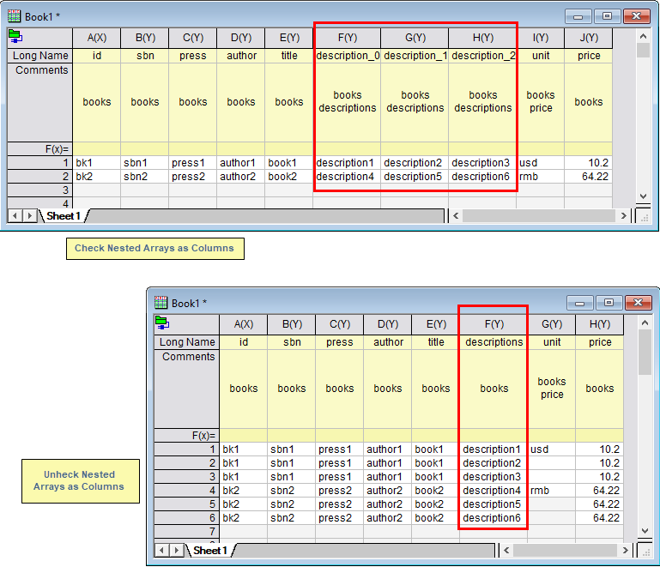Click cell '64.22' in top workbook
The image size is (660, 567).
click(x=589, y=176)
